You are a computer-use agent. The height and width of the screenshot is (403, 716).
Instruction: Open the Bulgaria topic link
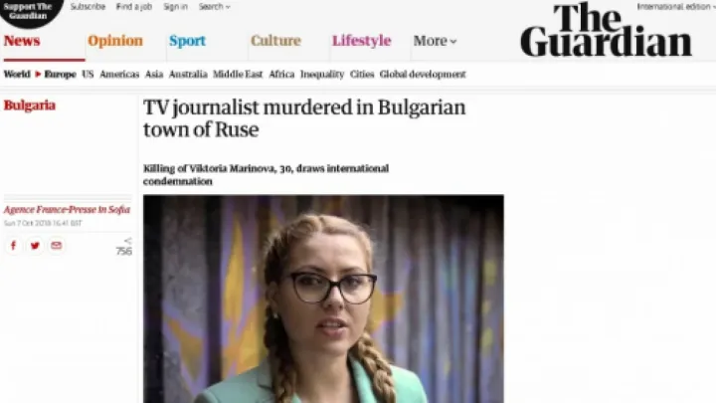point(30,105)
